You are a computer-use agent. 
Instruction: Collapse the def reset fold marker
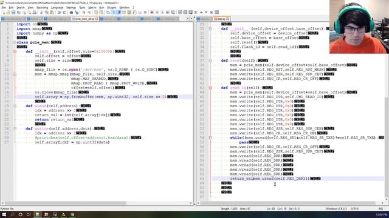210,61
